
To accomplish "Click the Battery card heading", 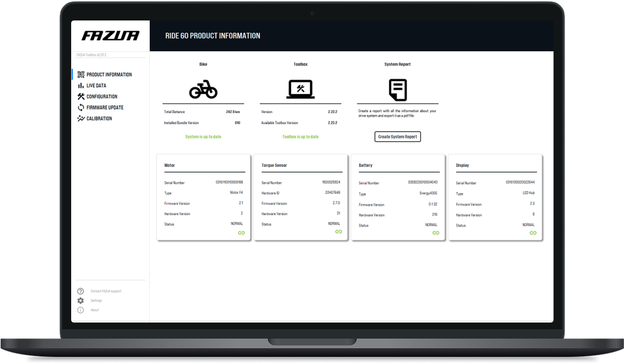I will (366, 165).
